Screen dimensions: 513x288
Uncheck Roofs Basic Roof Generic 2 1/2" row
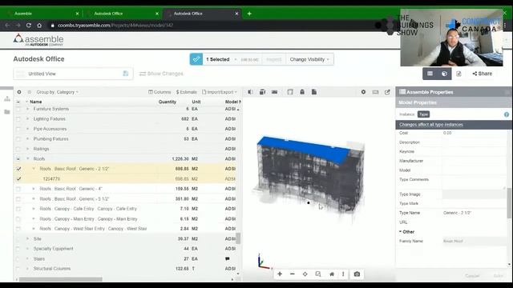(x=18, y=169)
